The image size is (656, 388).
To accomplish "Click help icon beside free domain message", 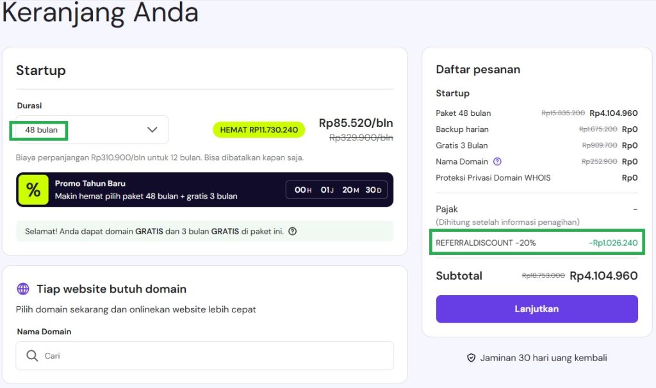I will point(293,231).
